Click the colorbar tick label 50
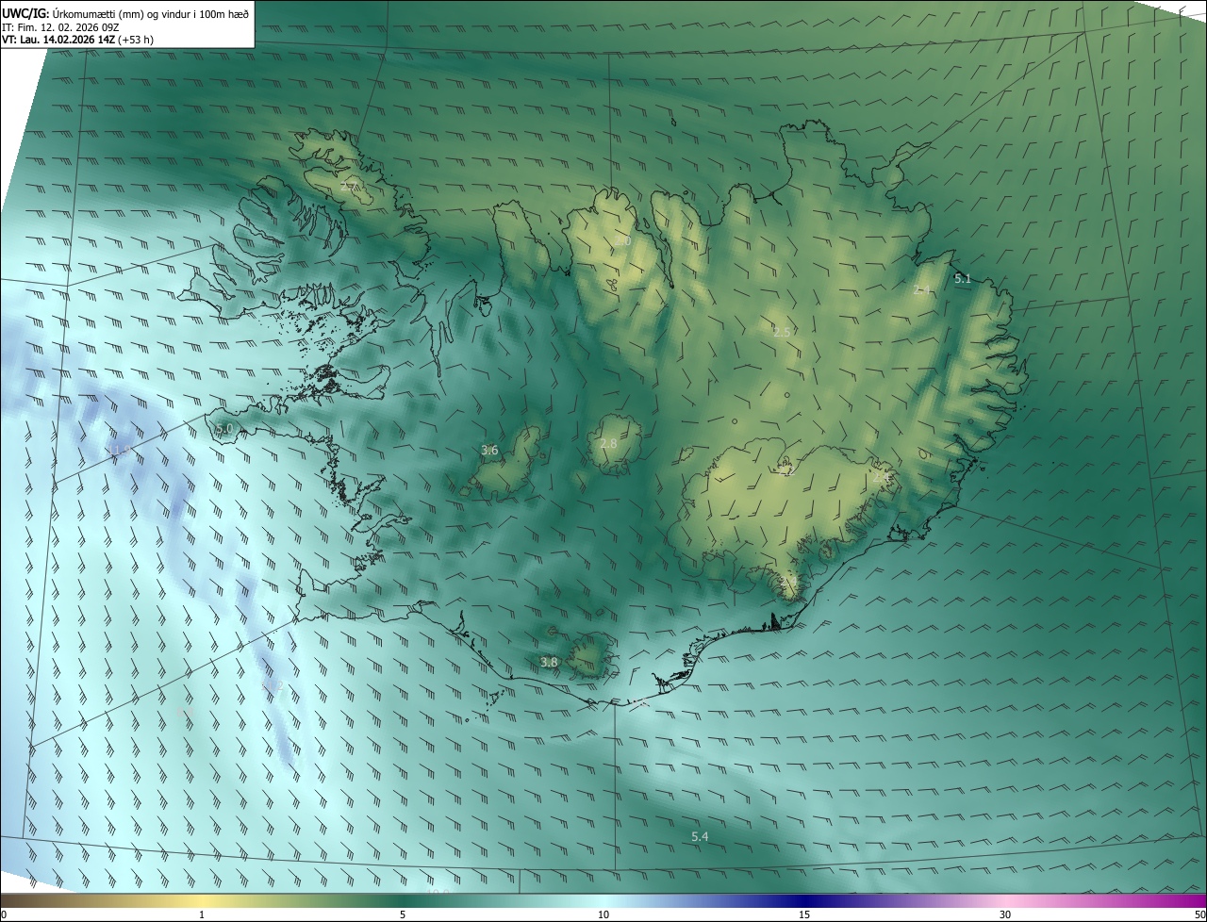Viewport: 1207px width, 922px height. (x=1199, y=915)
